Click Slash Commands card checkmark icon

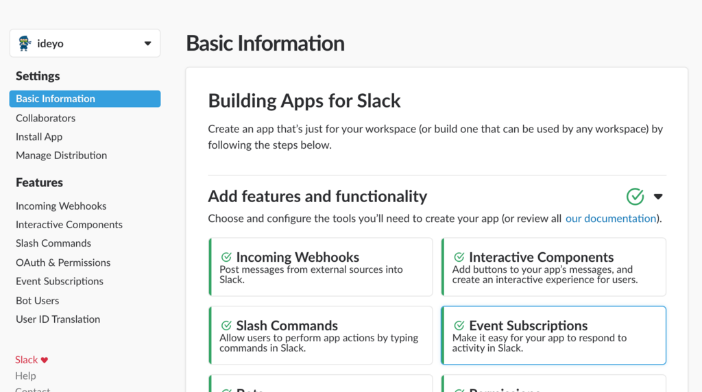[226, 326]
